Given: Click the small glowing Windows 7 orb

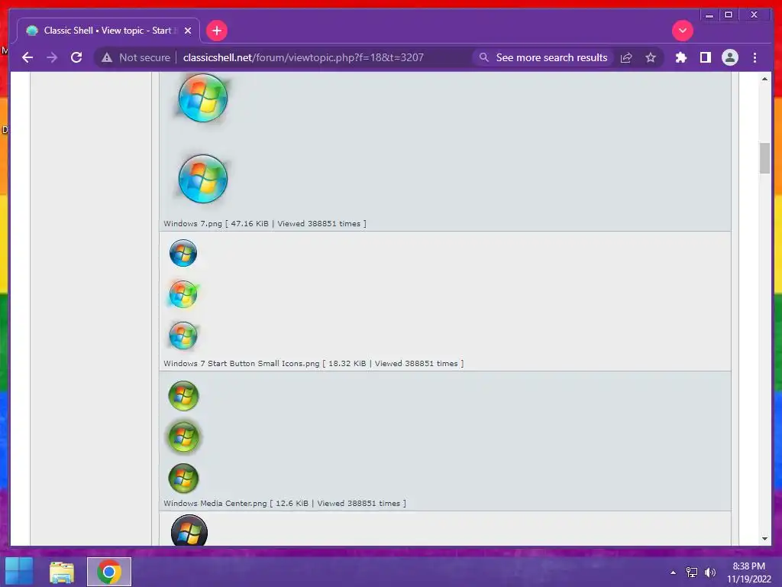Looking at the screenshot, I should [x=183, y=294].
